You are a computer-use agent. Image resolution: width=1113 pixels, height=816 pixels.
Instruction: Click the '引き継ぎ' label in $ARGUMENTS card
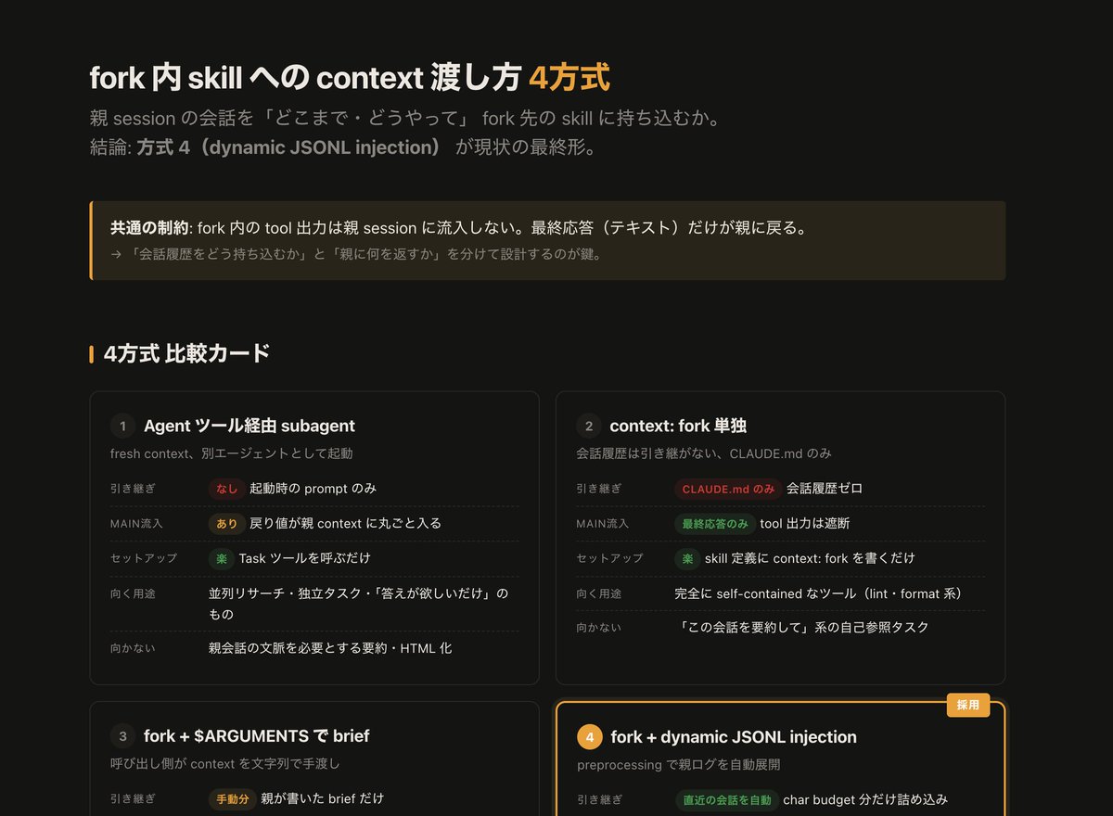pos(133,799)
